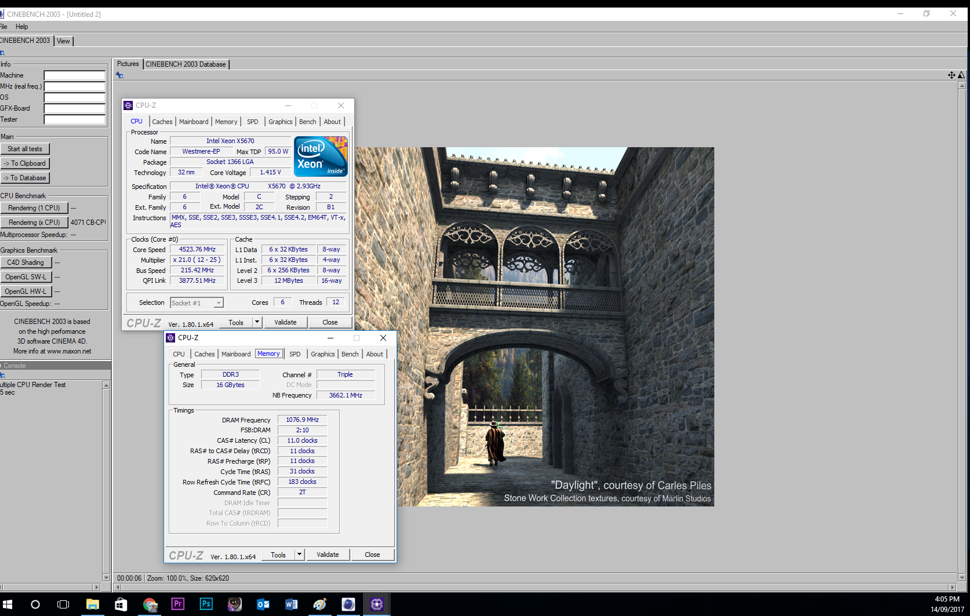The width and height of the screenshot is (970, 616).
Task: Click the OS input field
Action: coord(75,97)
